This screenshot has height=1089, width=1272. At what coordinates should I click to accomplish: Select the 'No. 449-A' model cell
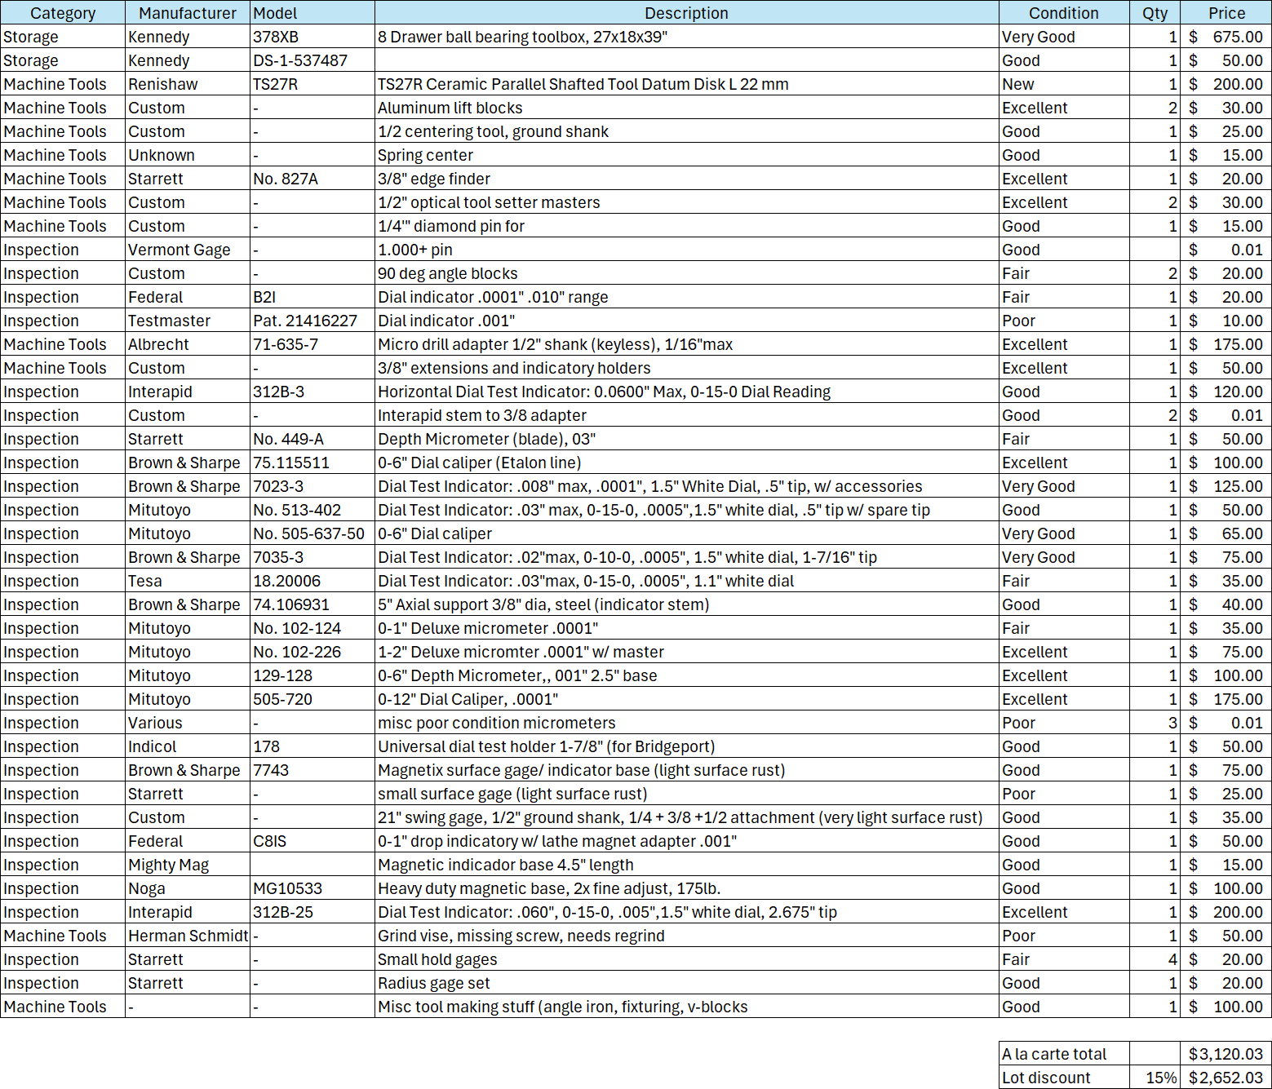coord(312,439)
